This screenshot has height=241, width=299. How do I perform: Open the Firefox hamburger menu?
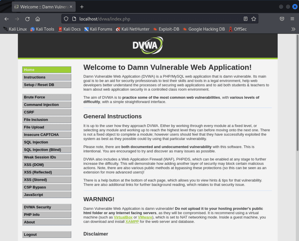point(292,19)
